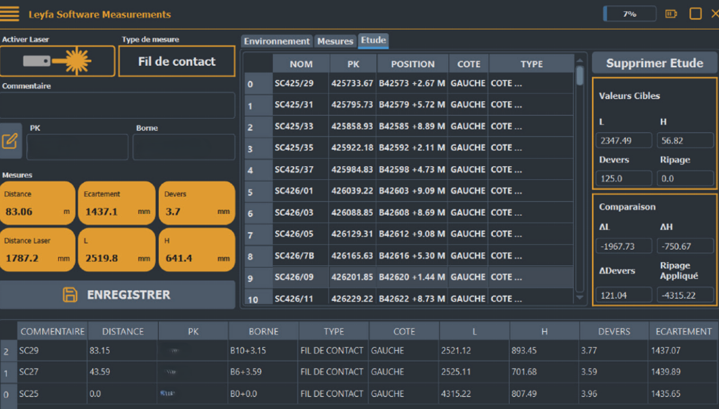Select the Etude tab
This screenshot has width=719, height=409.
coord(374,40)
